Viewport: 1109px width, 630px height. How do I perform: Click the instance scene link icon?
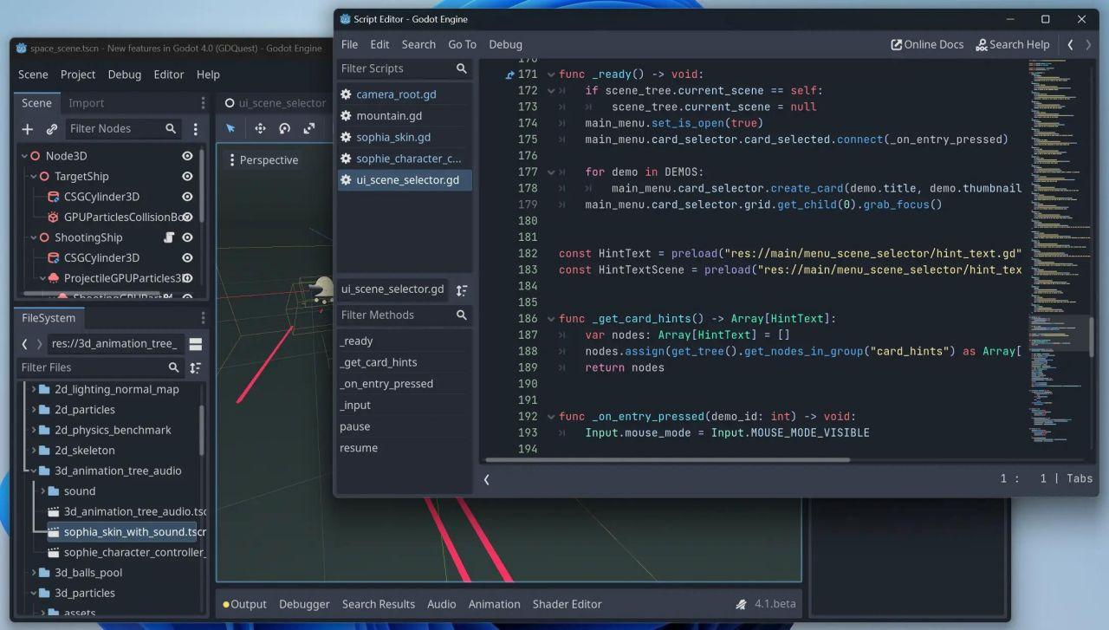(51, 129)
